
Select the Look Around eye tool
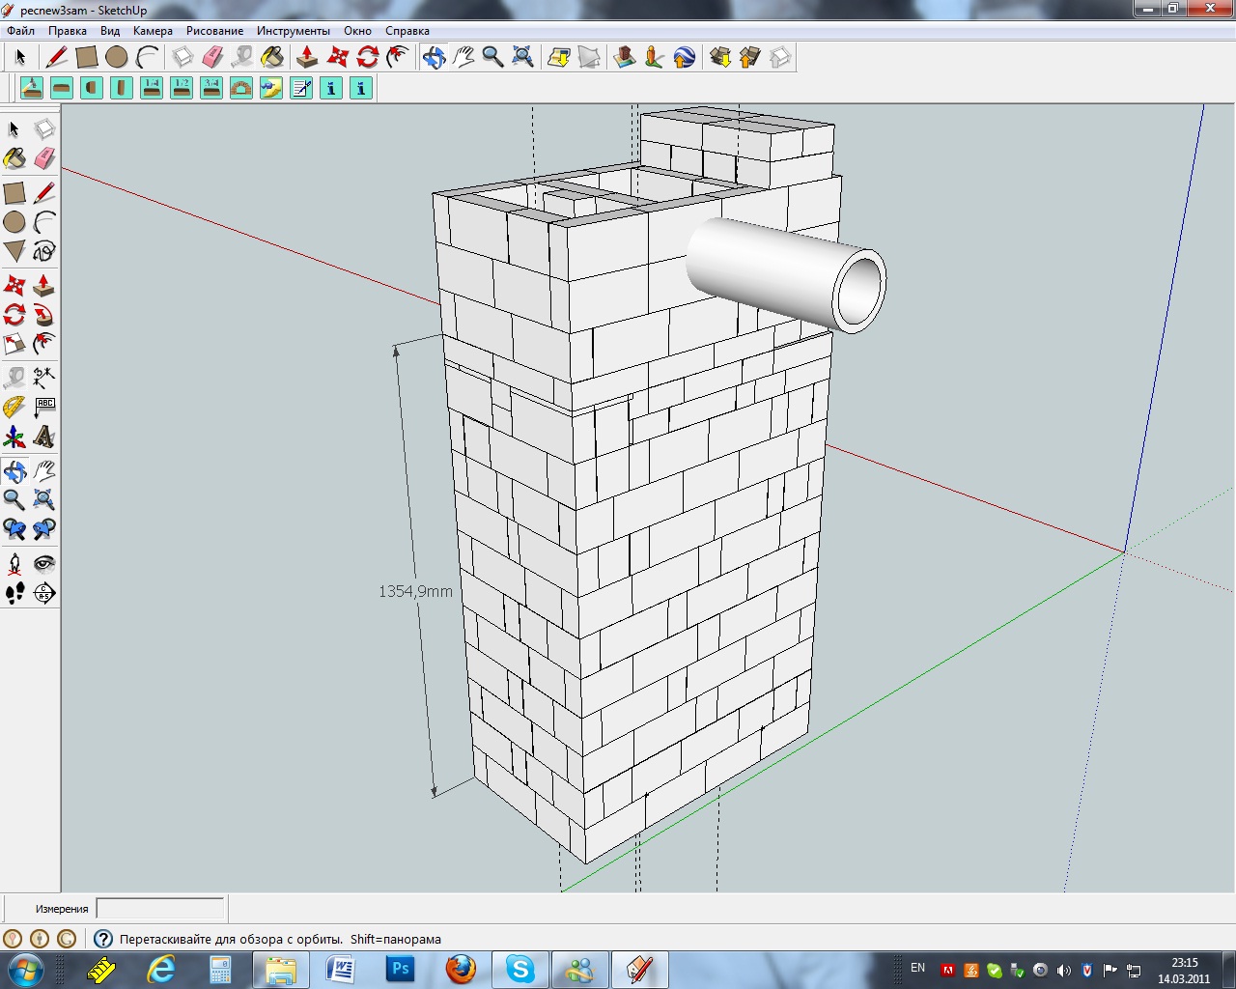(x=44, y=563)
